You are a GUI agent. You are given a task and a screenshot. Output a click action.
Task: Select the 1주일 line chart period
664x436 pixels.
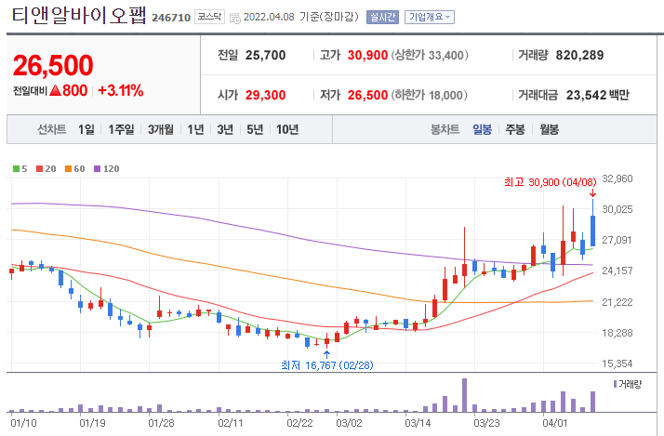121,129
